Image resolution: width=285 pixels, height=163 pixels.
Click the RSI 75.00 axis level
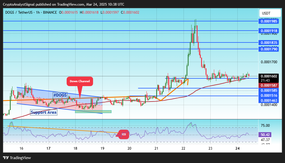tap(265, 126)
